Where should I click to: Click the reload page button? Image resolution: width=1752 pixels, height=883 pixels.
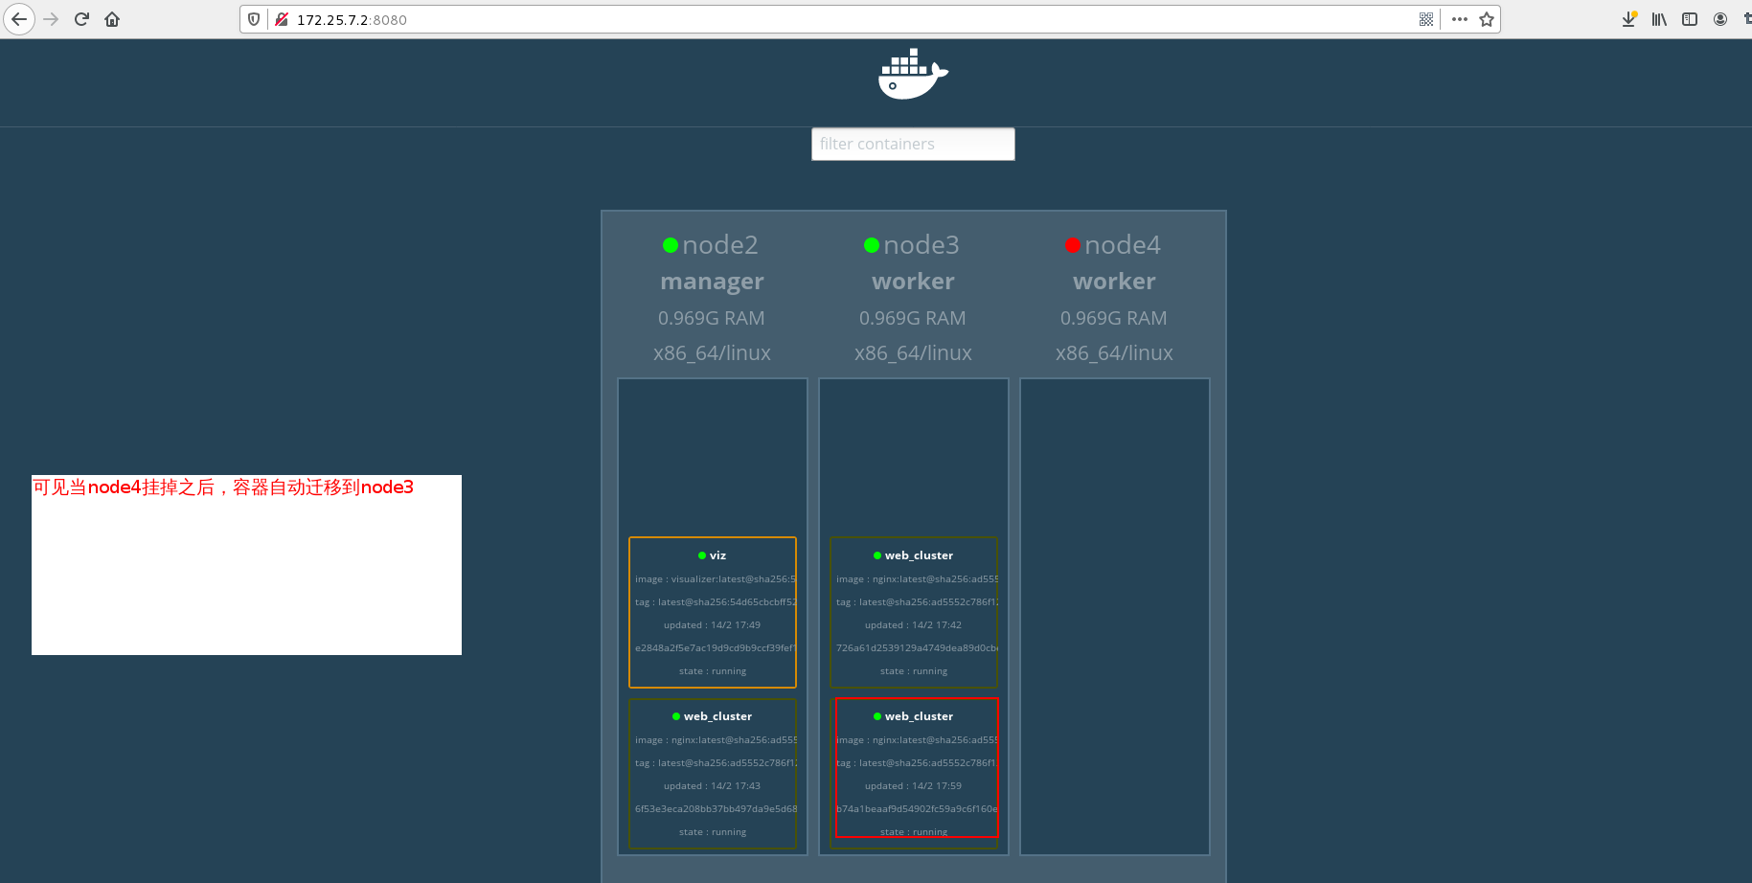80,18
